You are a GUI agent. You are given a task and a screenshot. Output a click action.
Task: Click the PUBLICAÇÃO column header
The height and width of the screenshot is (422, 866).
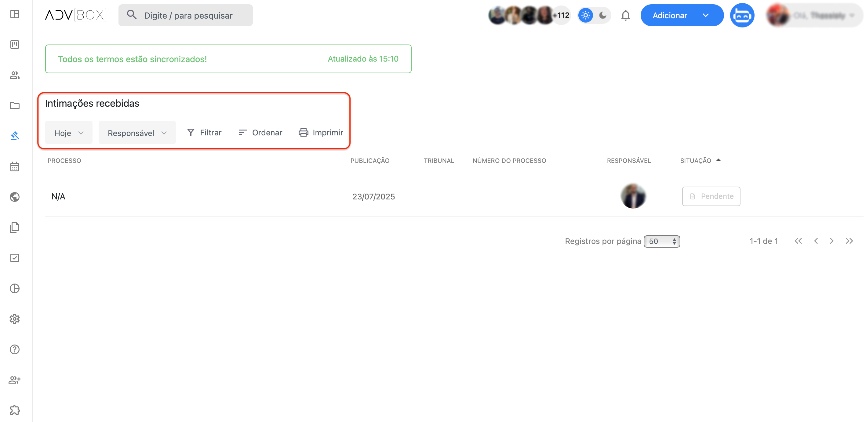[x=370, y=161]
